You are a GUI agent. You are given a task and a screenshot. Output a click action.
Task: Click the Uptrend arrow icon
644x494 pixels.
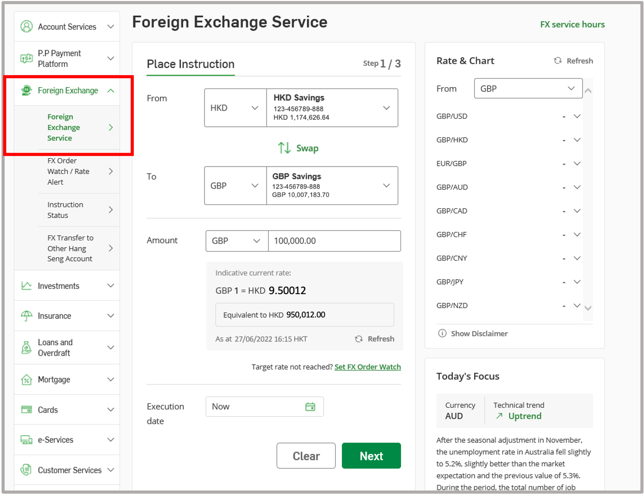coord(499,416)
